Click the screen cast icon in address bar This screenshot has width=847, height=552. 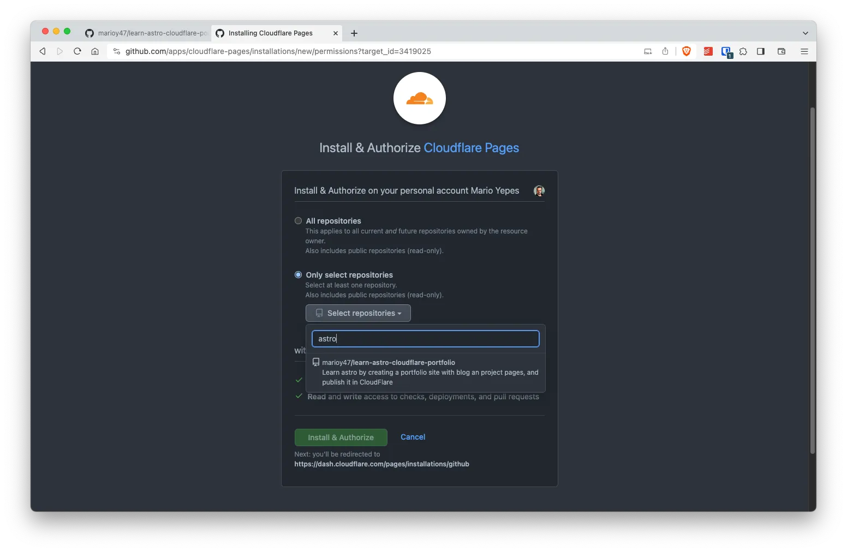[648, 51]
